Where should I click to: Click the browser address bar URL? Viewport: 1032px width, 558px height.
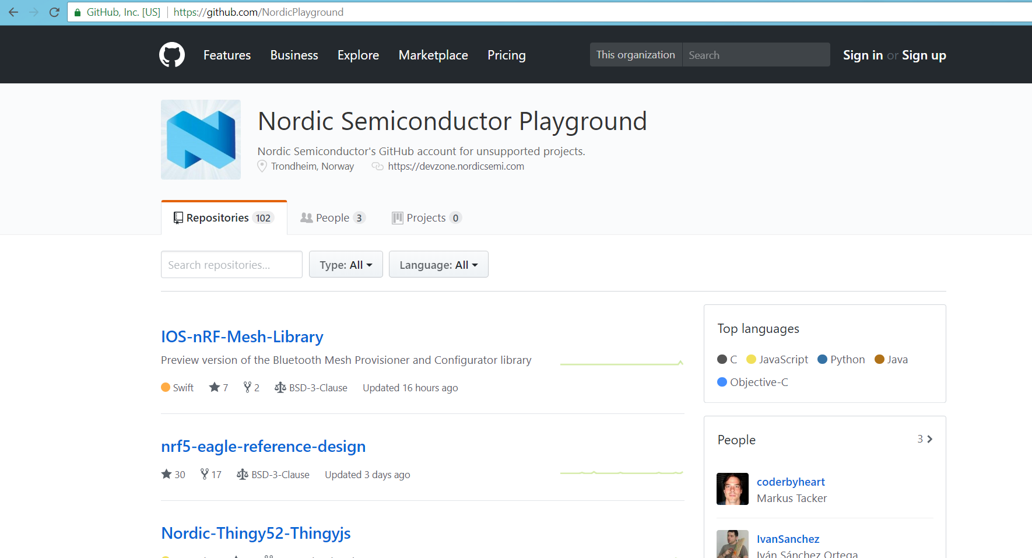coord(258,12)
